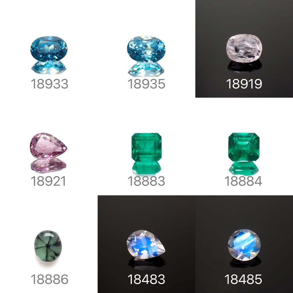The height and width of the screenshot is (293, 293).
Task: Click the reflection under gemstone 18933
Action: coord(49,67)
